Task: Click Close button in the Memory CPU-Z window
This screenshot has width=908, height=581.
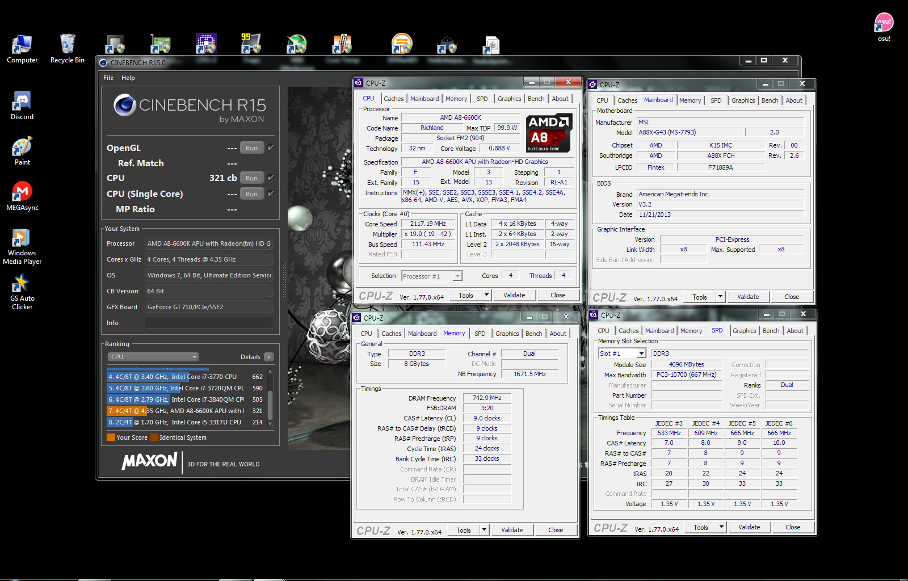Action: click(556, 530)
